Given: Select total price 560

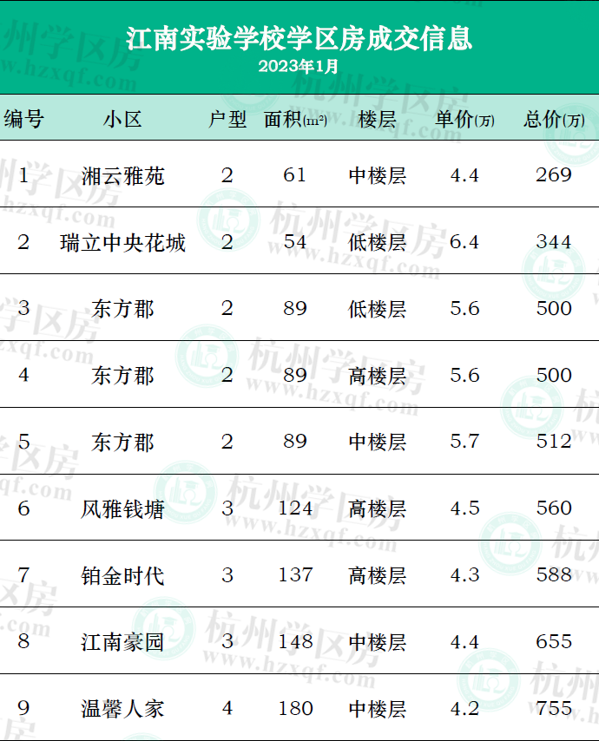Looking at the screenshot, I should [554, 508].
